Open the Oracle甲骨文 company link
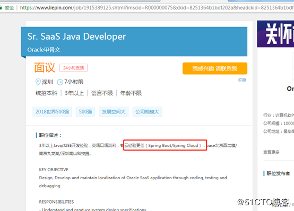The image size is (294, 211). pos(44,50)
